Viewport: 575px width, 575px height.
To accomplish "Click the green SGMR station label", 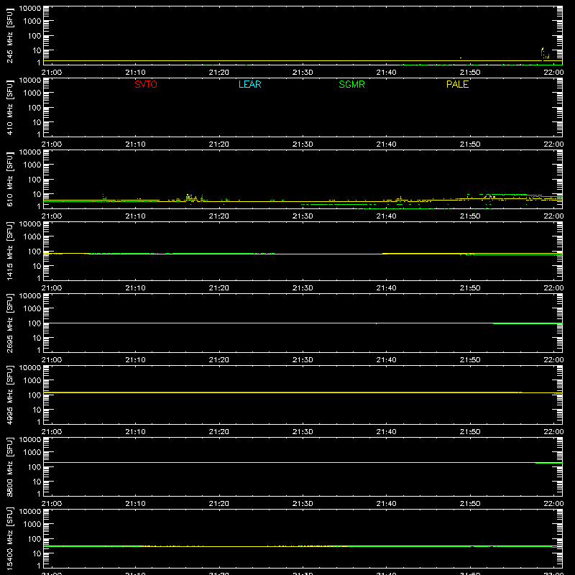I will point(351,84).
